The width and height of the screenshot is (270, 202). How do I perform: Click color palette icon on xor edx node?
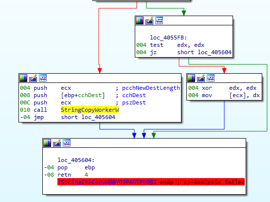pos(191,78)
